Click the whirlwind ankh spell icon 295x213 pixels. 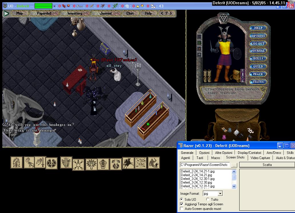tap(66, 162)
